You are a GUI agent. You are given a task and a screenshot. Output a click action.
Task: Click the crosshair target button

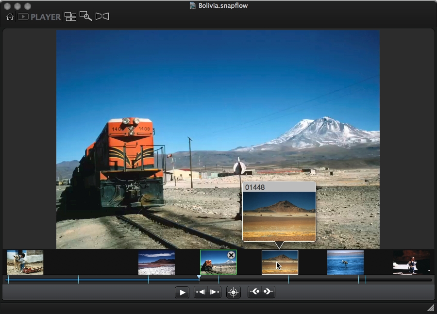tap(233, 292)
